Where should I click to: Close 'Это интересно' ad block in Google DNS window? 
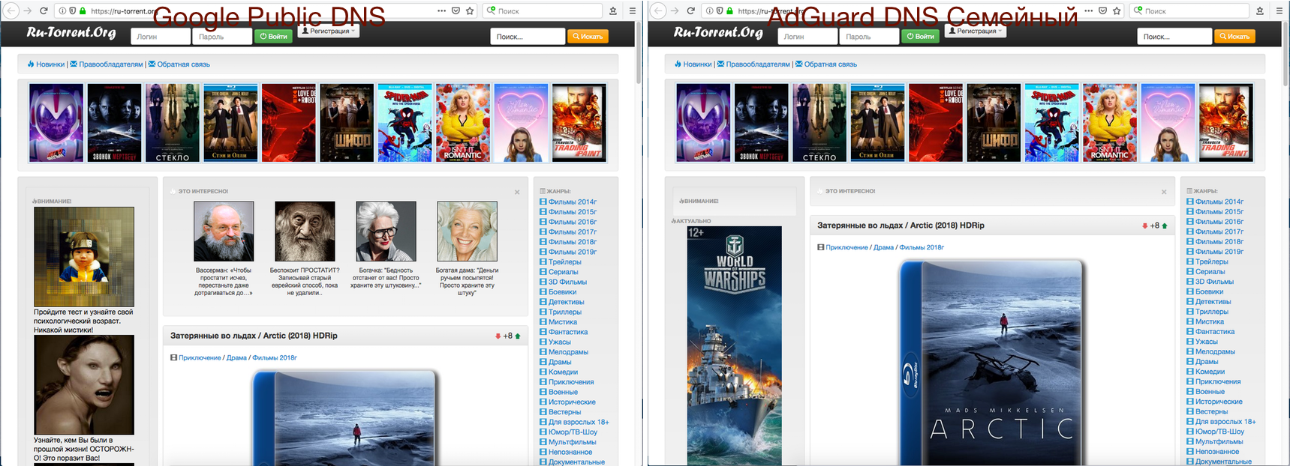pyautogui.click(x=517, y=193)
